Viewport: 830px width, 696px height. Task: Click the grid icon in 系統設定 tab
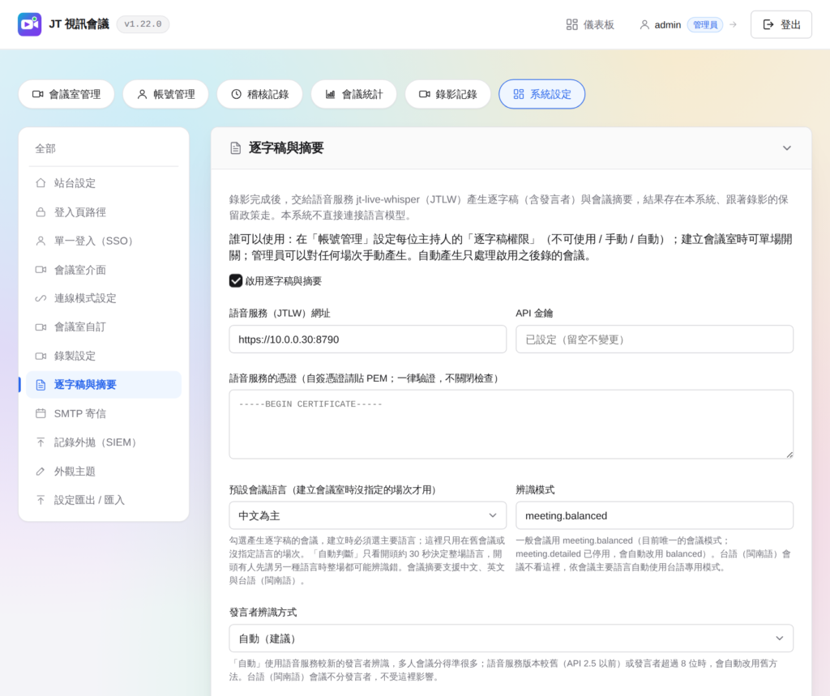point(519,94)
